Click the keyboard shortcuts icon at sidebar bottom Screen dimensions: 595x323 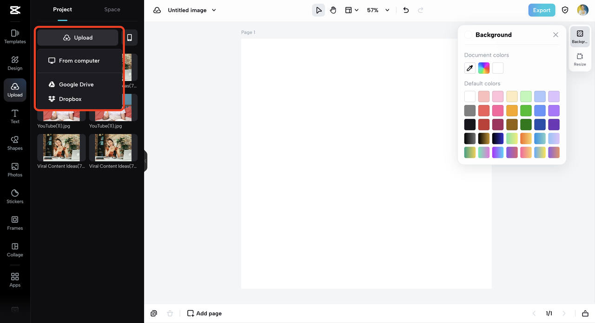(15, 310)
